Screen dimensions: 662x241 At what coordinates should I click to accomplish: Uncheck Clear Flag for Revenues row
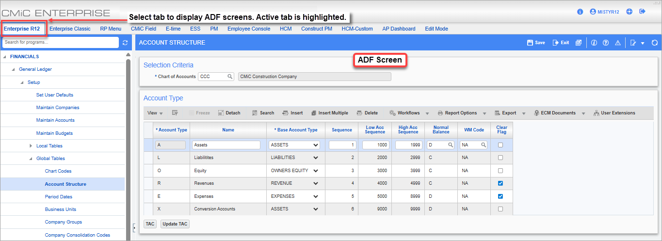click(x=501, y=183)
